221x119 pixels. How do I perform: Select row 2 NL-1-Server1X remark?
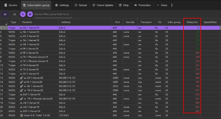tap(30, 32)
